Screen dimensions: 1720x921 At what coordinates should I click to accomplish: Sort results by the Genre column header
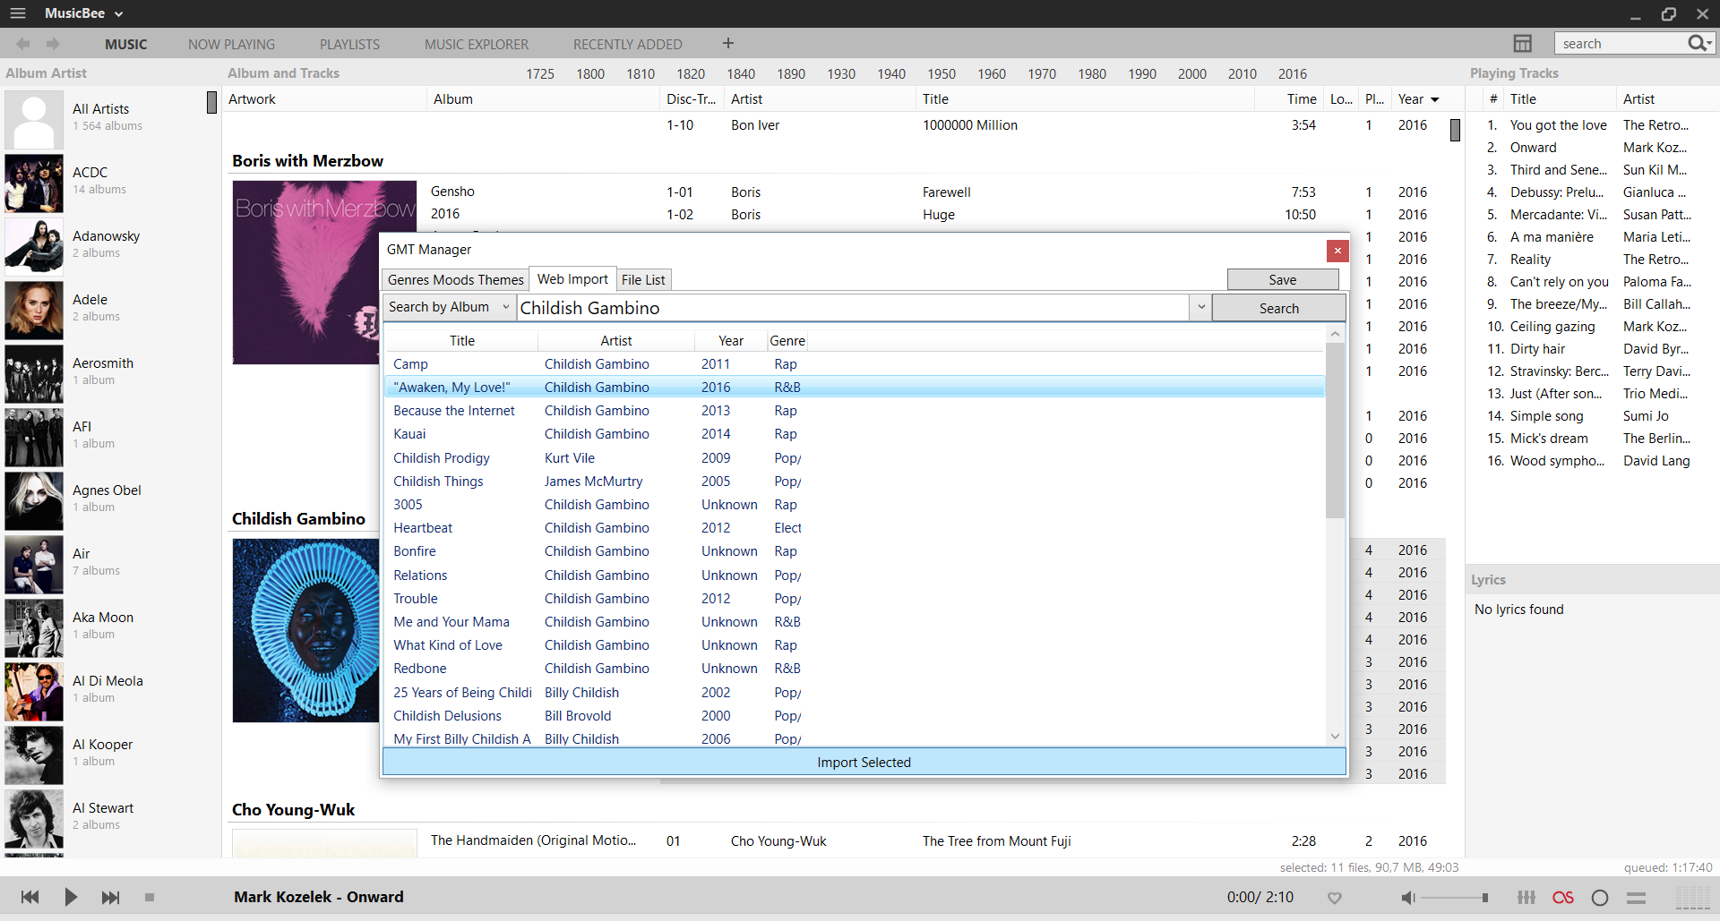pos(787,341)
